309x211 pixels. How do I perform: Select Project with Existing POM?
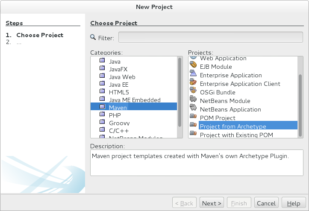point(236,135)
